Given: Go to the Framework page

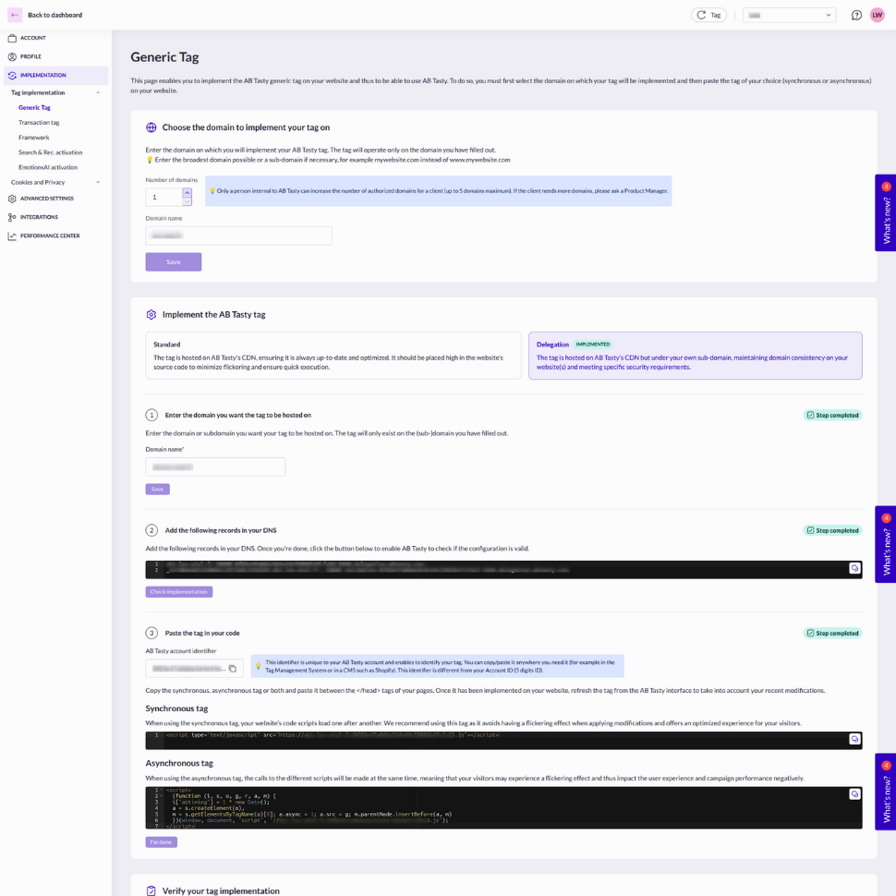Looking at the screenshot, I should click(33, 138).
